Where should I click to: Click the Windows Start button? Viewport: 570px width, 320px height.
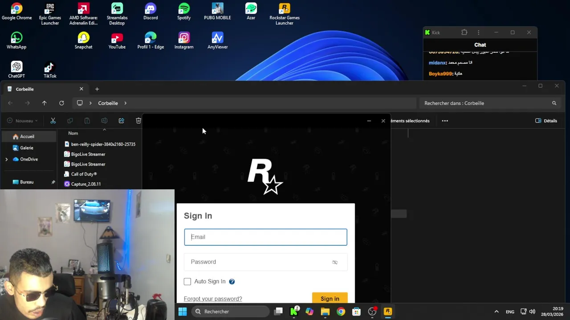pos(183,312)
